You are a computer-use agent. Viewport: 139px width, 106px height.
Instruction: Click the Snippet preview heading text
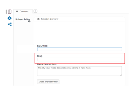pos(50,19)
